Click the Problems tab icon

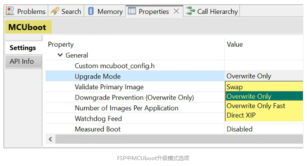coord(10,11)
